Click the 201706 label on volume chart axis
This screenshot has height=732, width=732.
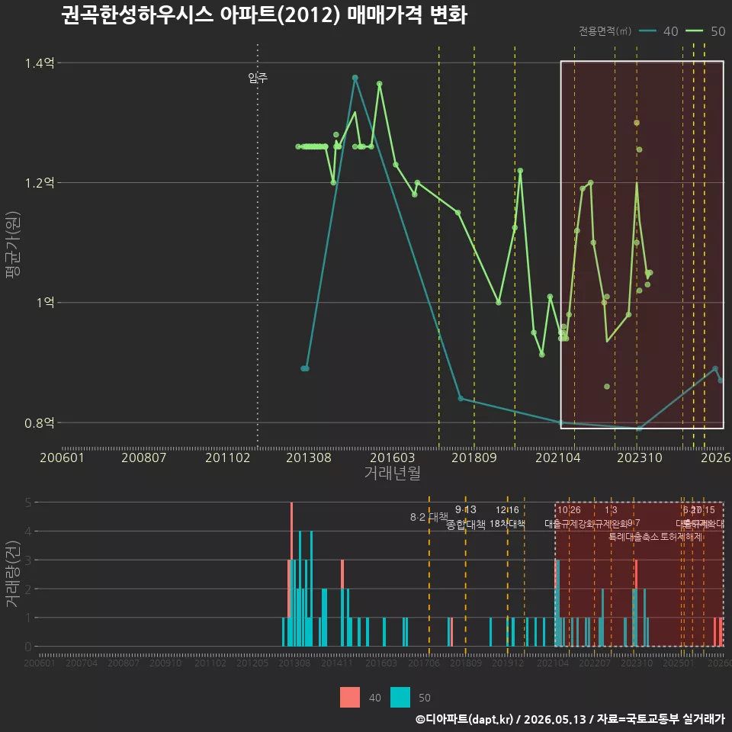[x=423, y=663]
